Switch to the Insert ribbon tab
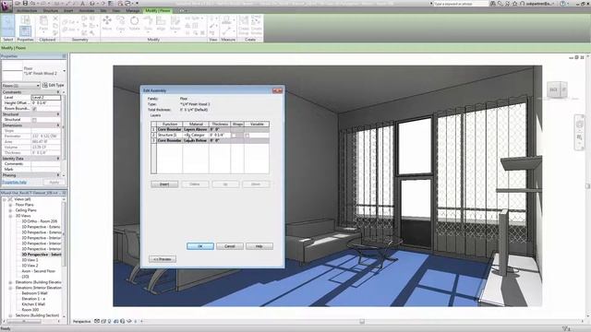This screenshot has width=591, height=332. pyautogui.click(x=68, y=10)
